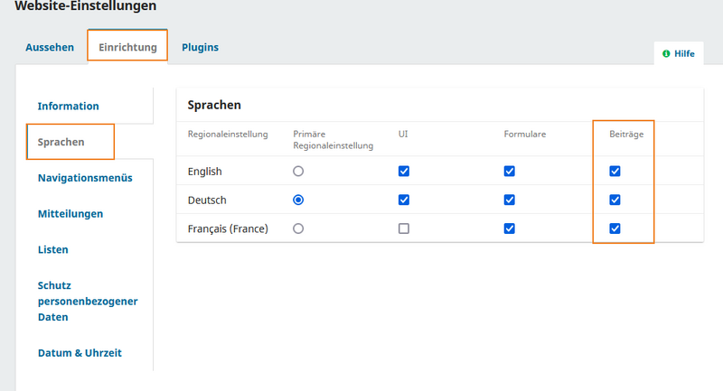Open the Information sidebar section

(69, 106)
